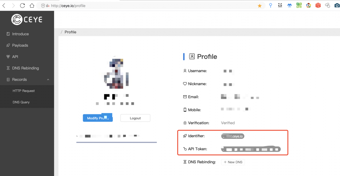Open the blue crown extension icon
Viewport: 340px width, 176px height.
290,5
